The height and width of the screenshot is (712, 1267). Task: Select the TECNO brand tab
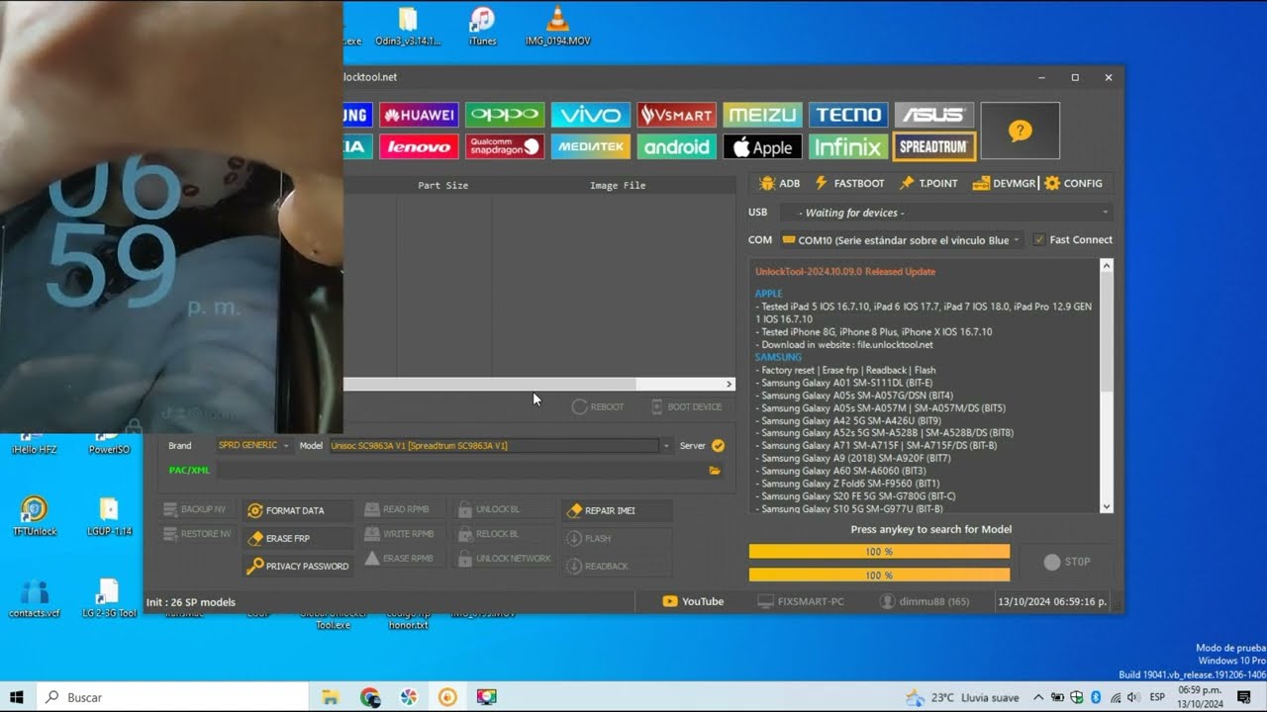(x=848, y=115)
